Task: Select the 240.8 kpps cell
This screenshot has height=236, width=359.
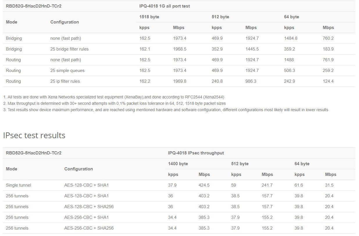Action: (217, 81)
